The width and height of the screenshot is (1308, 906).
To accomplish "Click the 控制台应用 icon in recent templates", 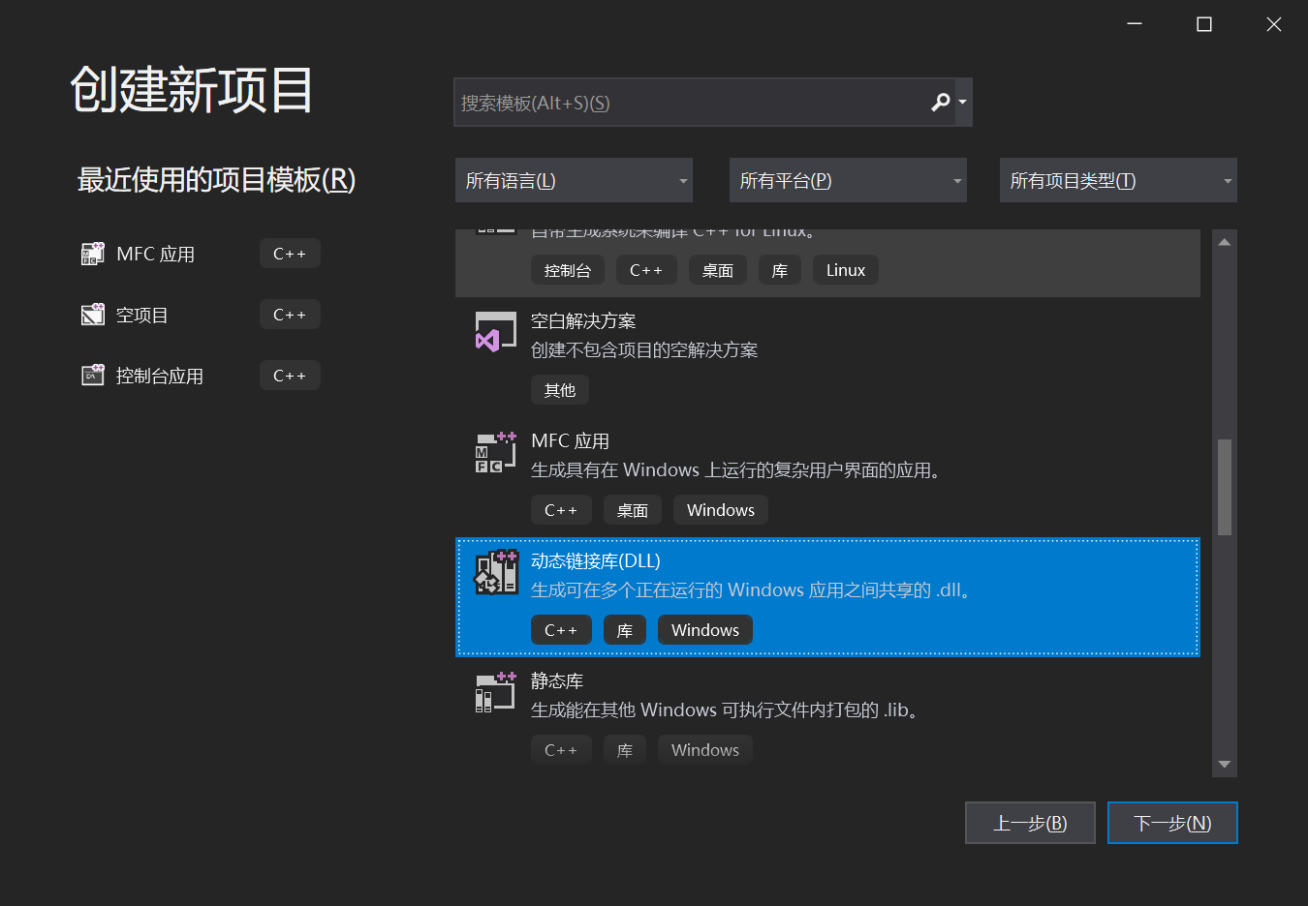I will click(93, 376).
